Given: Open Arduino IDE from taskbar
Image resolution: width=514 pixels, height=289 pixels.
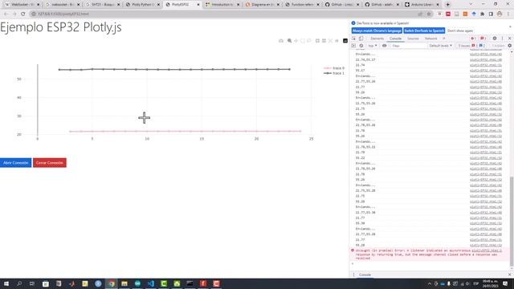Looking at the screenshot, I should (137, 283).
